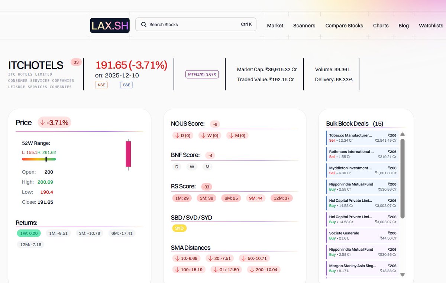Click the Bulk Block Deals (15) heading

pyautogui.click(x=355, y=124)
